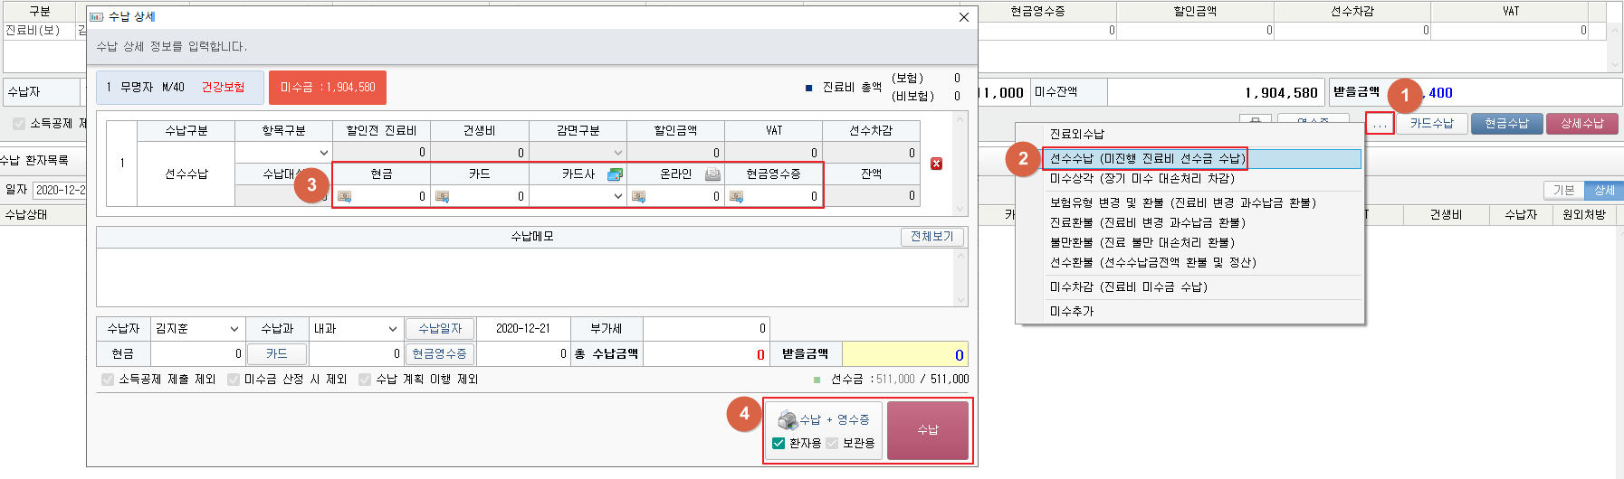Click the yellow 받을금액 amount field

pyautogui.click(x=904, y=354)
